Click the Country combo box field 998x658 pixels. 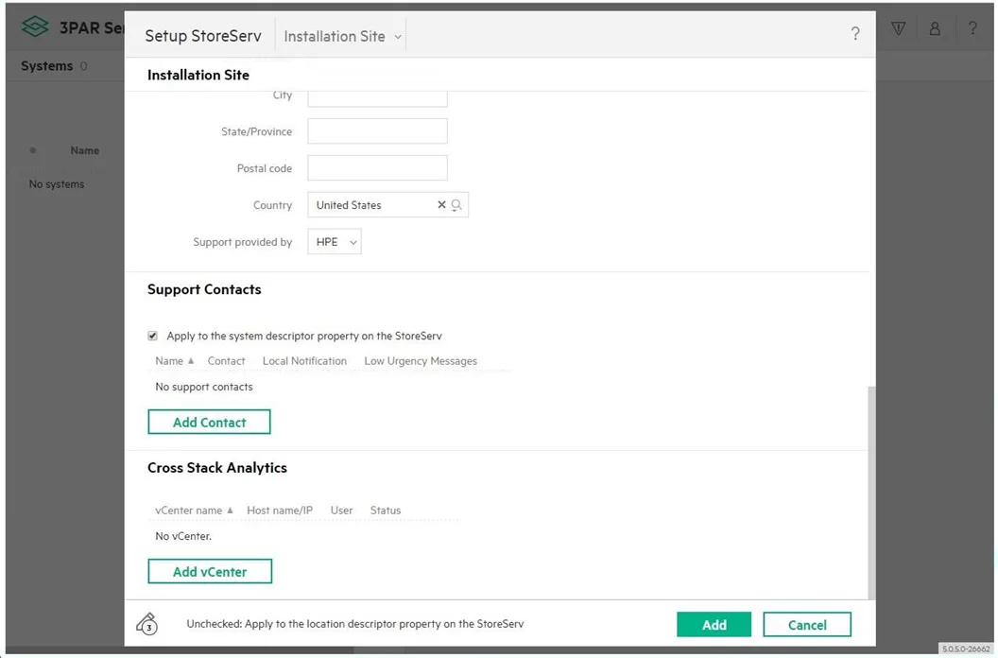[x=387, y=204]
